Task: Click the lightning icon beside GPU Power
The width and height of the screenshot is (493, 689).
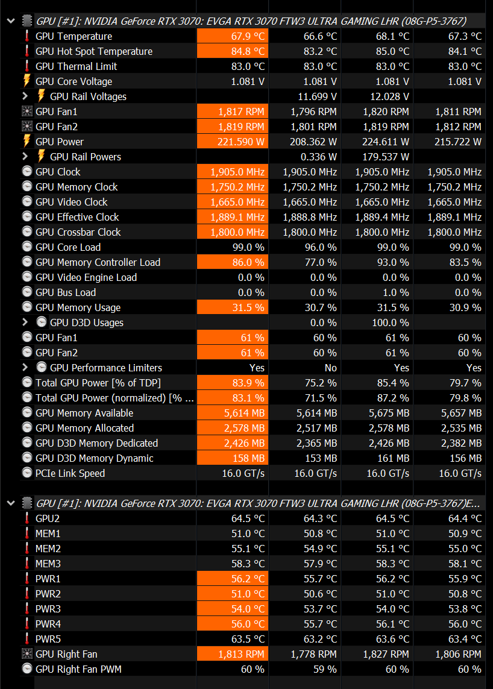Action: pos(27,142)
